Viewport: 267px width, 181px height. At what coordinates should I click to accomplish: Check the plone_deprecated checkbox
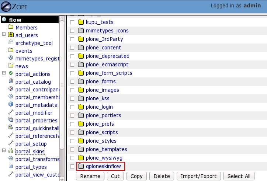72,56
